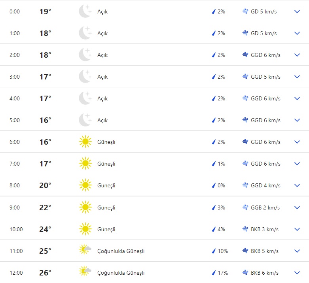Click the sun icon in the 6:00 row
Image resolution: width=309 pixels, height=283 pixels.
click(x=85, y=142)
